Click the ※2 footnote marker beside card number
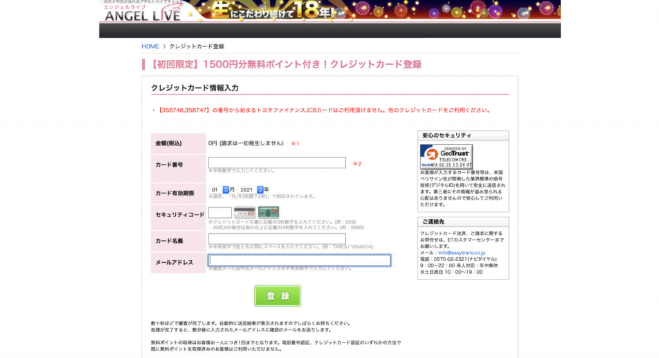659x358 pixels. tap(357, 164)
